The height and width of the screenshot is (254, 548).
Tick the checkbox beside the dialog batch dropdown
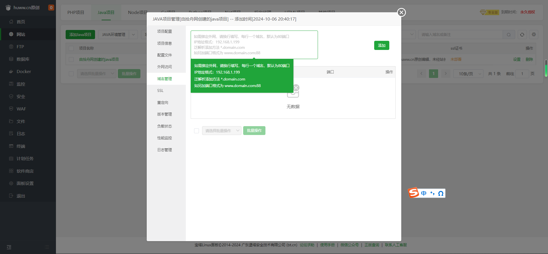pos(196,131)
